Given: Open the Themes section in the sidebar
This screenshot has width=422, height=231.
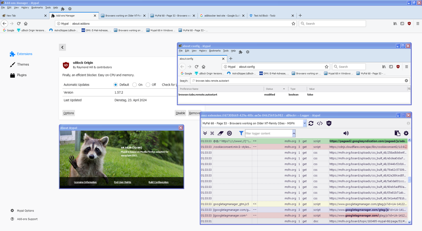Looking at the screenshot, I should coord(20,64).
